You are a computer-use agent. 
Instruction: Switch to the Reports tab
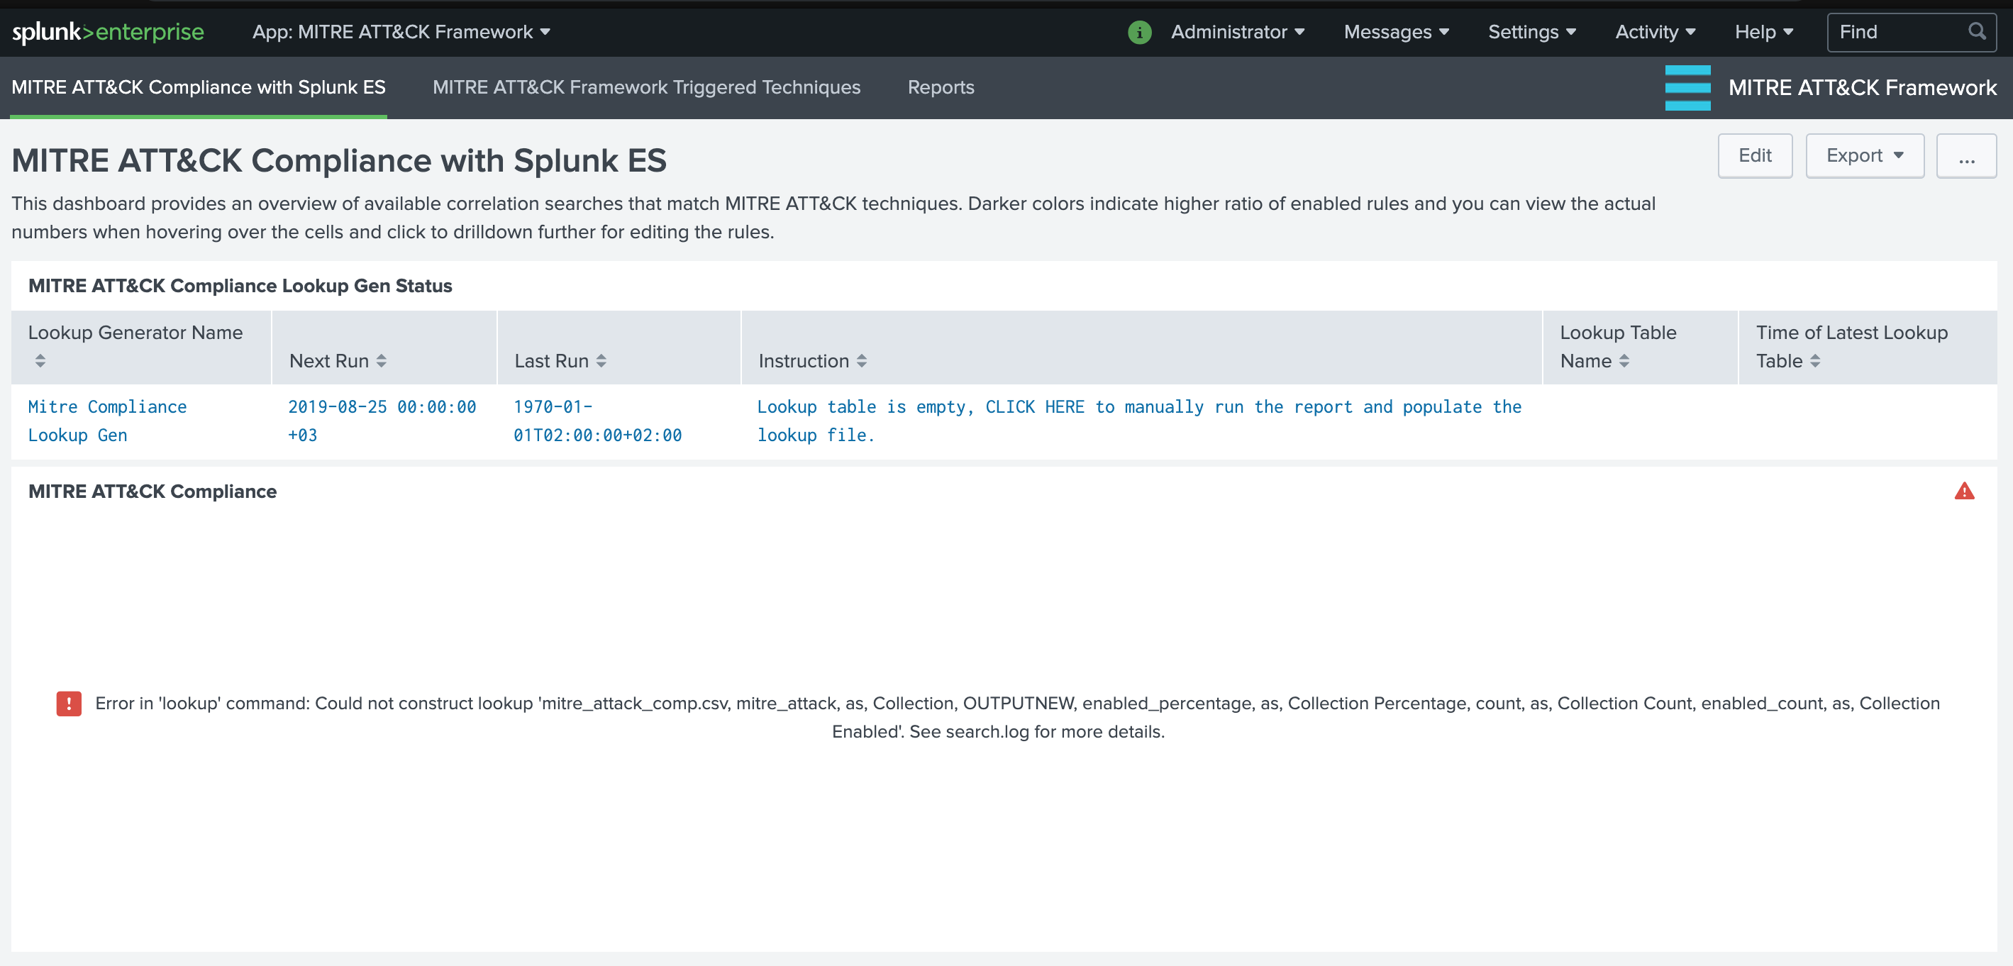click(941, 87)
